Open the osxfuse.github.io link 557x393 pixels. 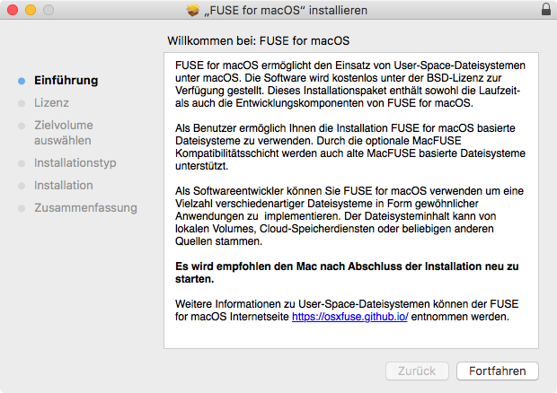click(x=349, y=317)
